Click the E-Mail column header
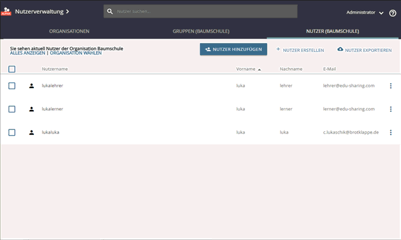The image size is (401, 240). (x=330, y=69)
